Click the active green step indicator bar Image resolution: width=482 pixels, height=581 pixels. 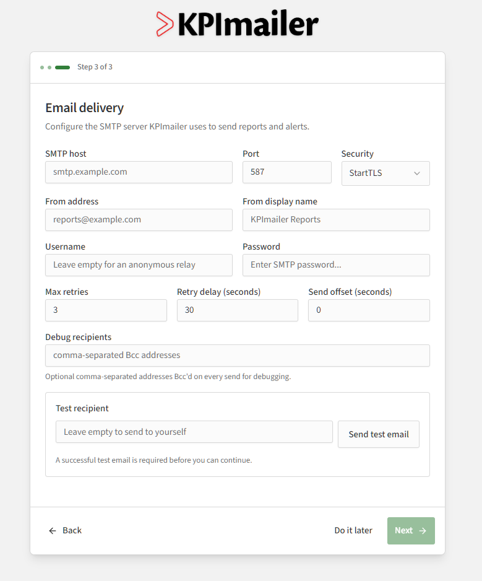pyautogui.click(x=62, y=68)
